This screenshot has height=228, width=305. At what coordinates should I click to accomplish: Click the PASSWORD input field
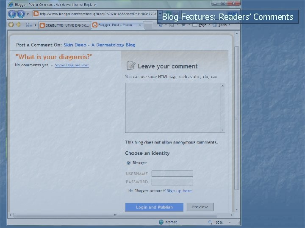point(172,182)
